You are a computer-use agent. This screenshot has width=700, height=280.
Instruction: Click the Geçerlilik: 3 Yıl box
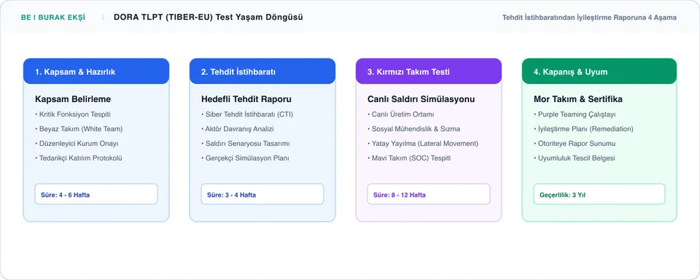pos(599,194)
